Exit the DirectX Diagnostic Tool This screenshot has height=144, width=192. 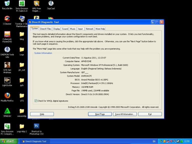[150, 114]
